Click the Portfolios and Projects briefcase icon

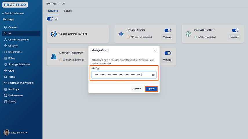coord(6,83)
